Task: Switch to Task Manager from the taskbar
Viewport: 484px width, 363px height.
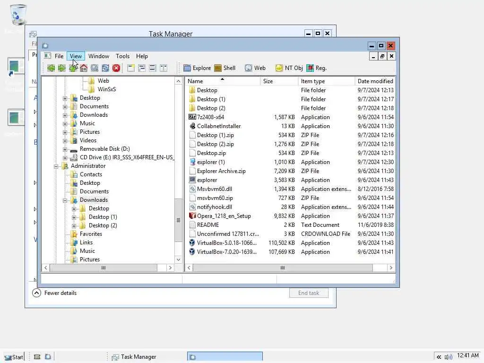Action: (134, 357)
